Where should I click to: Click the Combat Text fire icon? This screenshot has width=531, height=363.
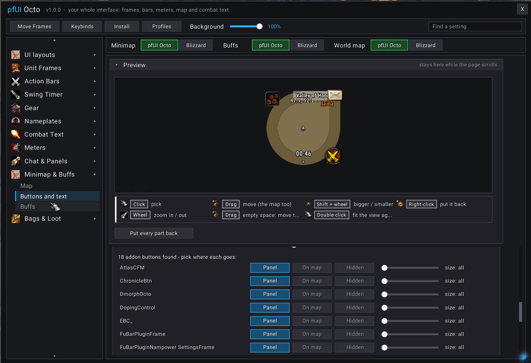coord(15,135)
